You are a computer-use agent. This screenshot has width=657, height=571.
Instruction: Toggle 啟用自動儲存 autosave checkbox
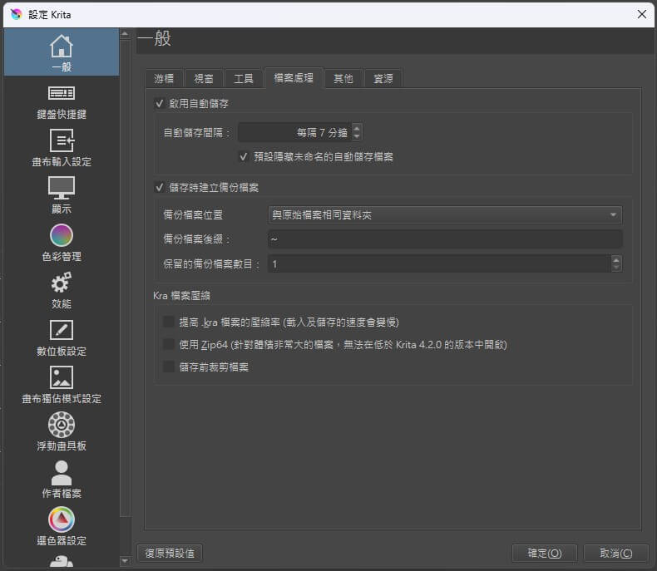[x=159, y=103]
